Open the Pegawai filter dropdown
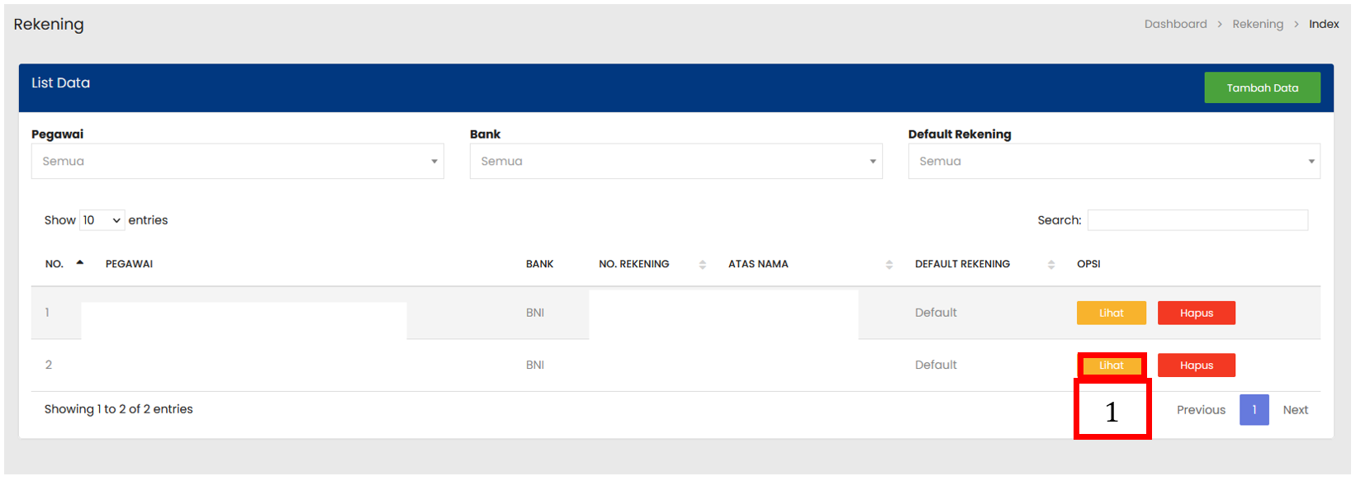This screenshot has width=1356, height=481. click(x=237, y=162)
